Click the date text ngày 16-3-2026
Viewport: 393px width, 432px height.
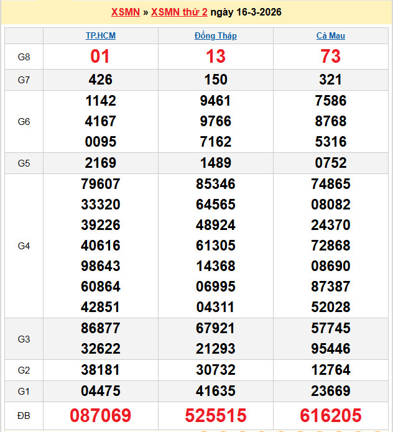[x=246, y=12]
